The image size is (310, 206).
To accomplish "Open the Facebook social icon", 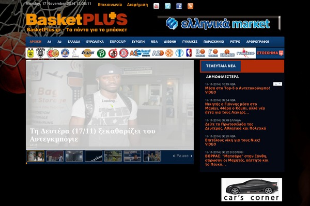I will point(179,6).
